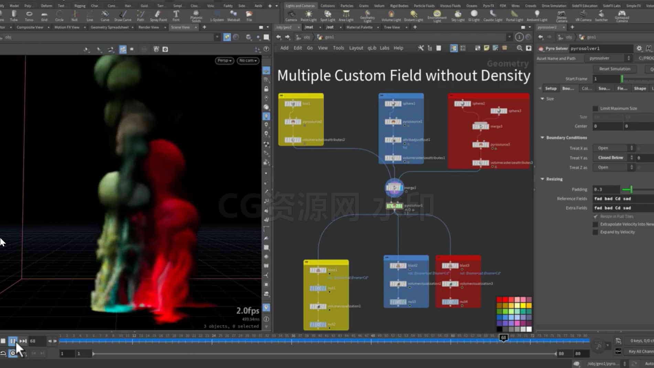Image resolution: width=654 pixels, height=368 pixels.
Task: Click the Area Light shelf icon
Action: 346,16
